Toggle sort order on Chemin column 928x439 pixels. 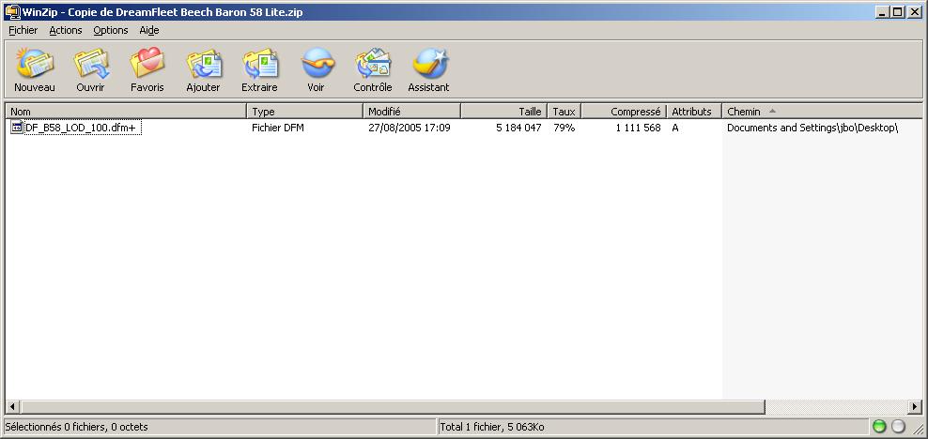click(x=822, y=111)
